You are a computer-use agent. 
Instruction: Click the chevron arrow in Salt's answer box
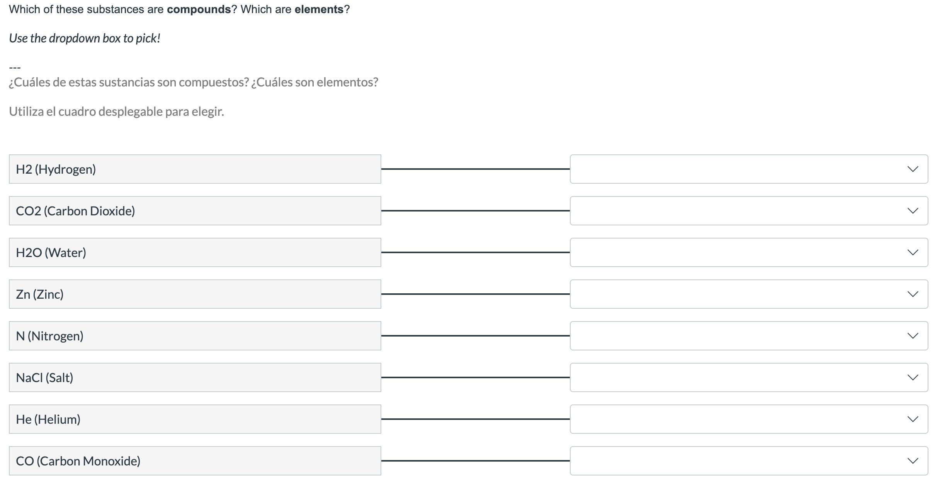913,377
